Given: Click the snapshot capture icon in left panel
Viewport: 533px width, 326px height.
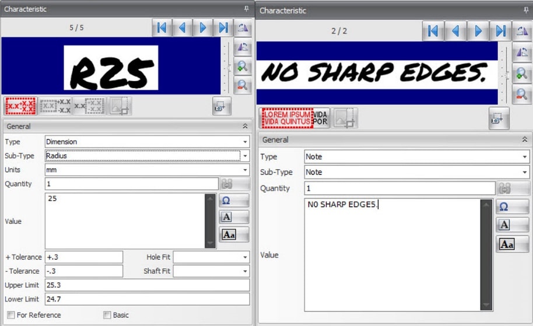Looking at the screenshot, I should (x=222, y=107).
